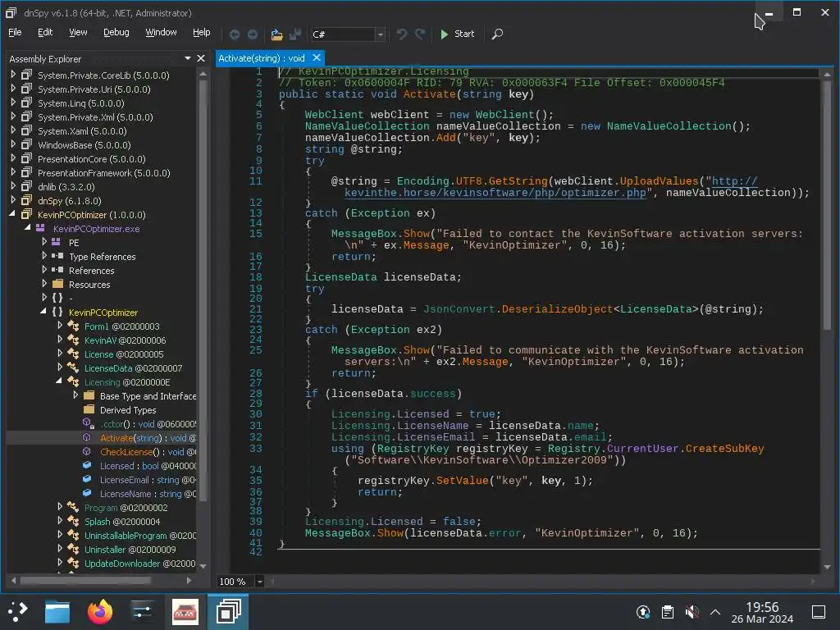Image resolution: width=840 pixels, height=630 pixels.
Task: Expand the System.Linq assembly node
Action: coord(13,103)
